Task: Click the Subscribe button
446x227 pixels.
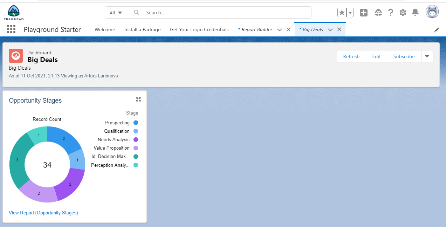Action: point(404,56)
